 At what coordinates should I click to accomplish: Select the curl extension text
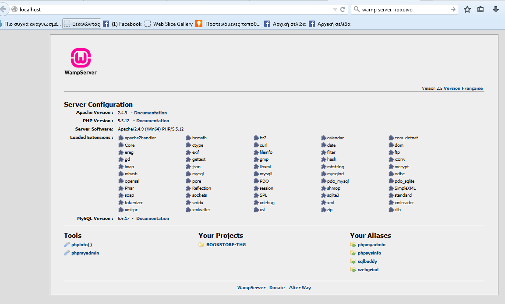pos(264,145)
